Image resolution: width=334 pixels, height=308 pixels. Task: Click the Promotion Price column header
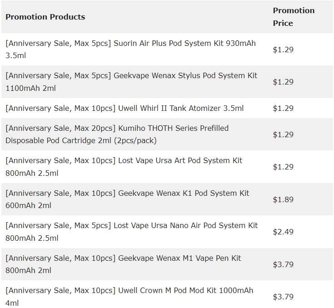[x=294, y=17]
